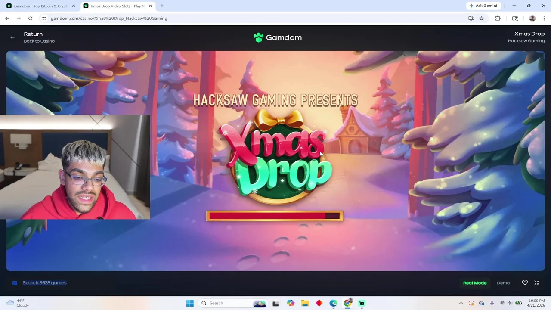
Task: Expand hidden system tray icons chevron
Action: [x=461, y=303]
